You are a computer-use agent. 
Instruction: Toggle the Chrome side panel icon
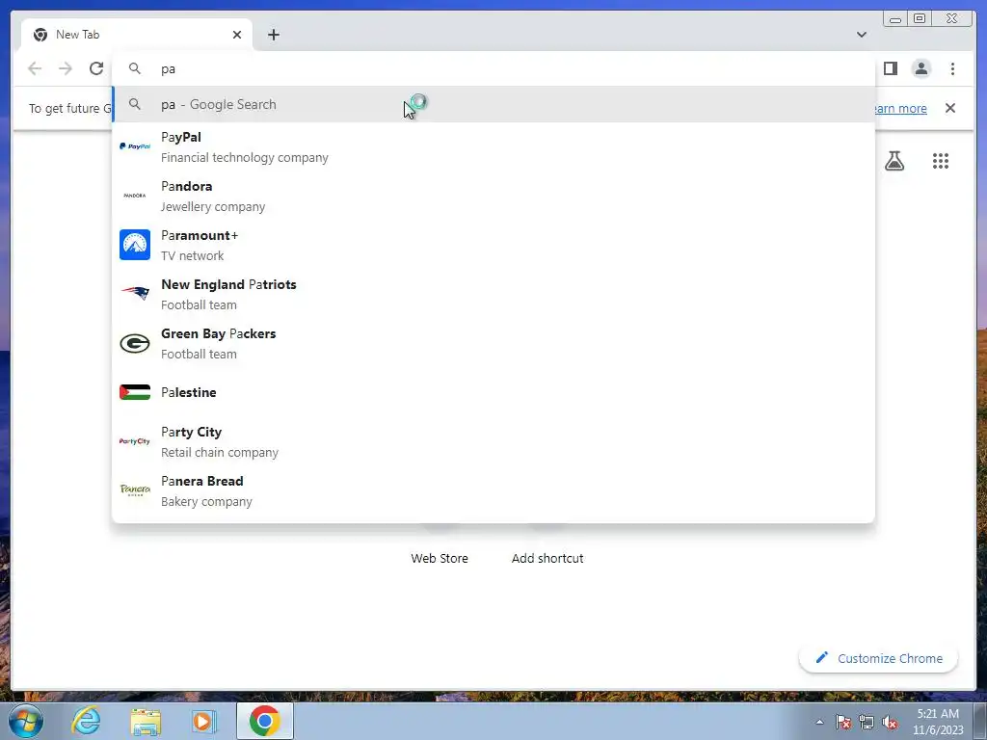click(x=890, y=68)
